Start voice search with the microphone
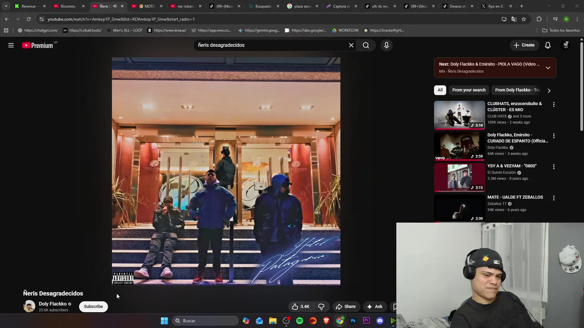Viewport: 584px width, 328px height. (x=386, y=45)
